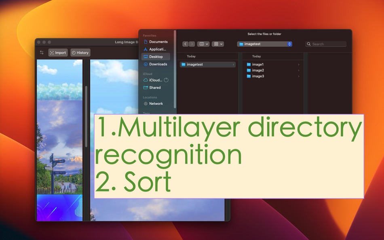Select Applications in the Favorites sidebar

pyautogui.click(x=156, y=49)
